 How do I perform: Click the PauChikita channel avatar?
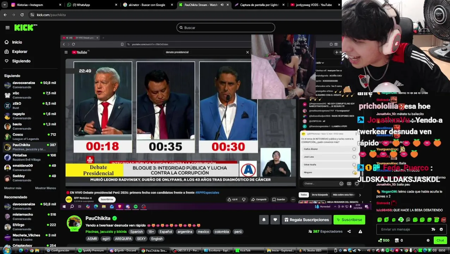[x=74, y=223]
